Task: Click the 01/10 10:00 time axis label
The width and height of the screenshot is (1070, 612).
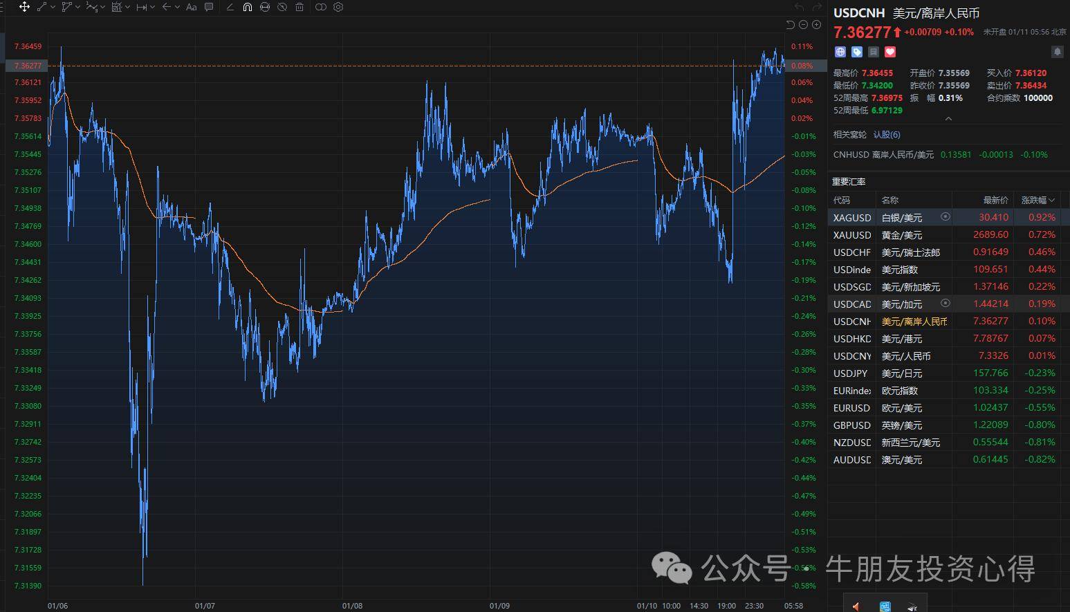Action: (658, 606)
